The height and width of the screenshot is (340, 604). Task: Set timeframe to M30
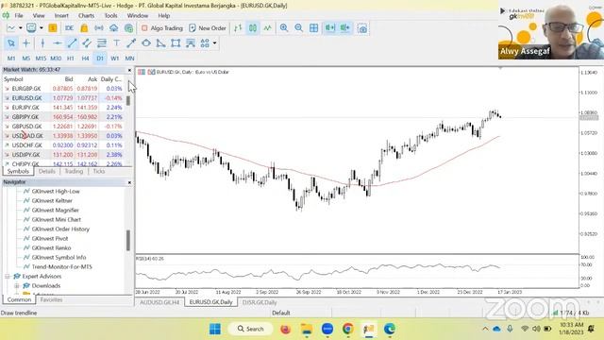pyautogui.click(x=56, y=59)
